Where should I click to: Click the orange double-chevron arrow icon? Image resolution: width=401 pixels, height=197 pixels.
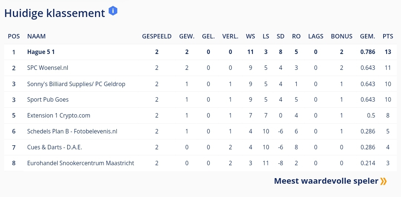coord(384,181)
